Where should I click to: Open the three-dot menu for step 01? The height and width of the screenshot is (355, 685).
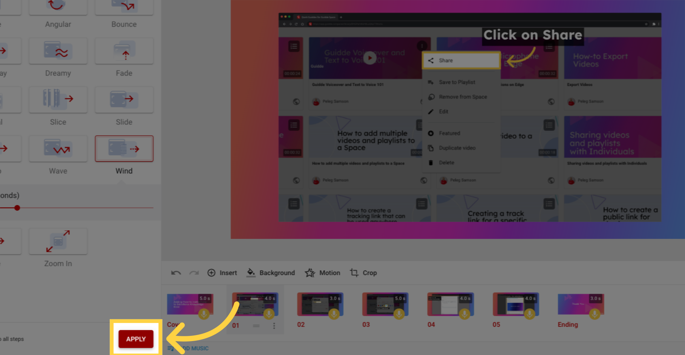(x=274, y=326)
